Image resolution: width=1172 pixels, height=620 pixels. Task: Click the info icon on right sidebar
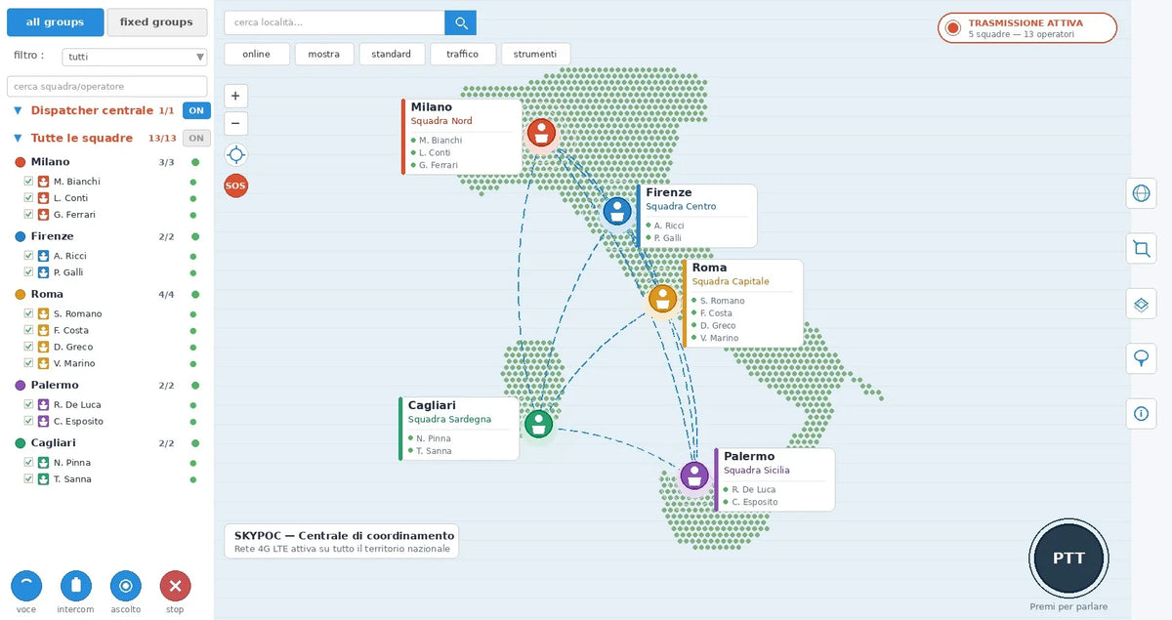pyautogui.click(x=1141, y=414)
